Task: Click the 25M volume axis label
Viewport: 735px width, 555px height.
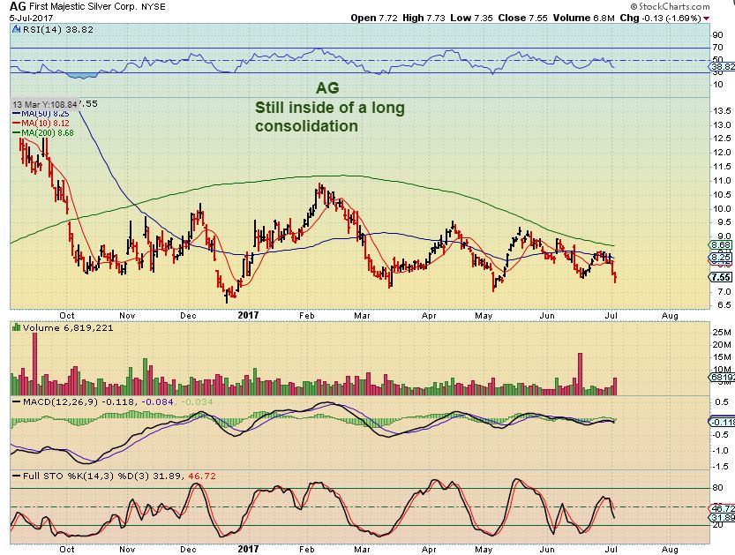Action: click(722, 333)
